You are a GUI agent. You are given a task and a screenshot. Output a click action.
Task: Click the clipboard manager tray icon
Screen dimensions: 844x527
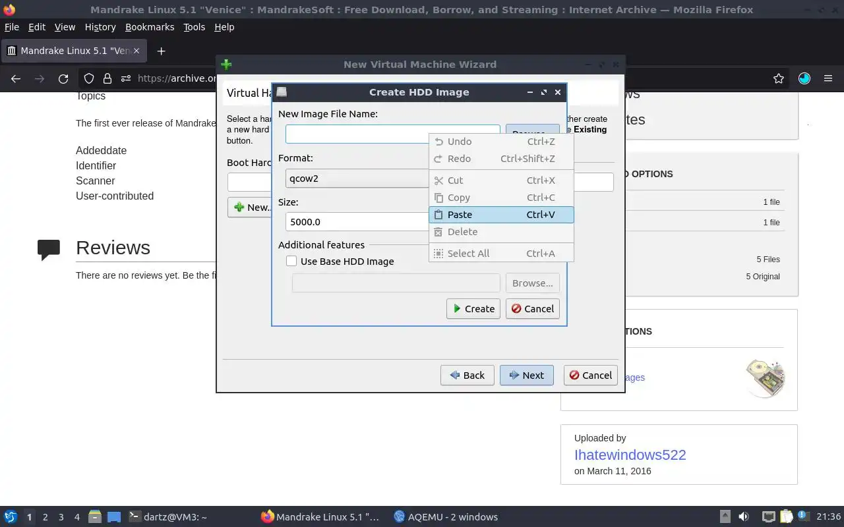click(x=786, y=517)
